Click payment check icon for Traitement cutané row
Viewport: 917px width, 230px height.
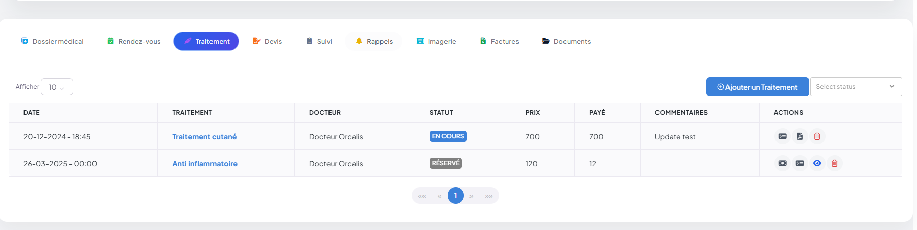[x=782, y=136]
